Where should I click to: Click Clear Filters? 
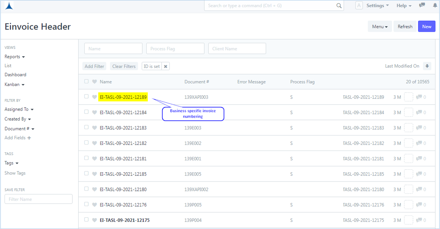[124, 66]
